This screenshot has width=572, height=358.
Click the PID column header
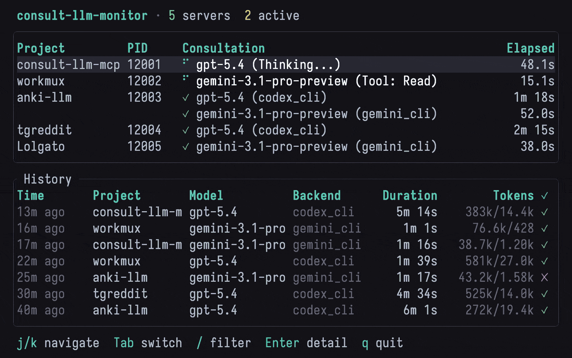coord(138,48)
